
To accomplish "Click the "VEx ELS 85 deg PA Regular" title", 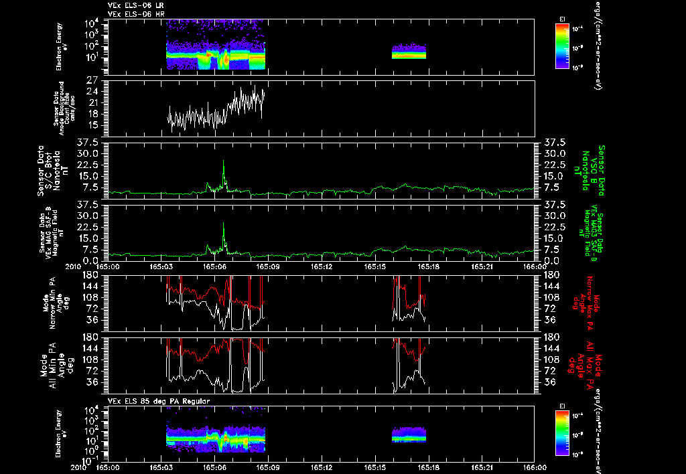I will 159,401.
